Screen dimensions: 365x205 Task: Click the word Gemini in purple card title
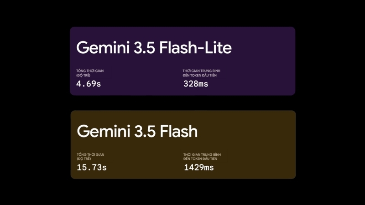[x=103, y=48]
